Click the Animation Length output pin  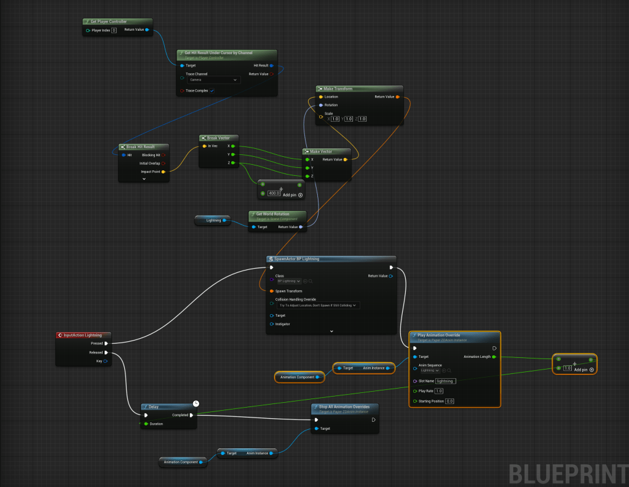(494, 357)
